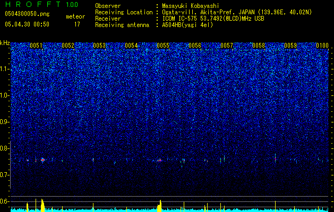334x212 pixels.
Task: Click the Receiving antenna label
Action: [122, 25]
